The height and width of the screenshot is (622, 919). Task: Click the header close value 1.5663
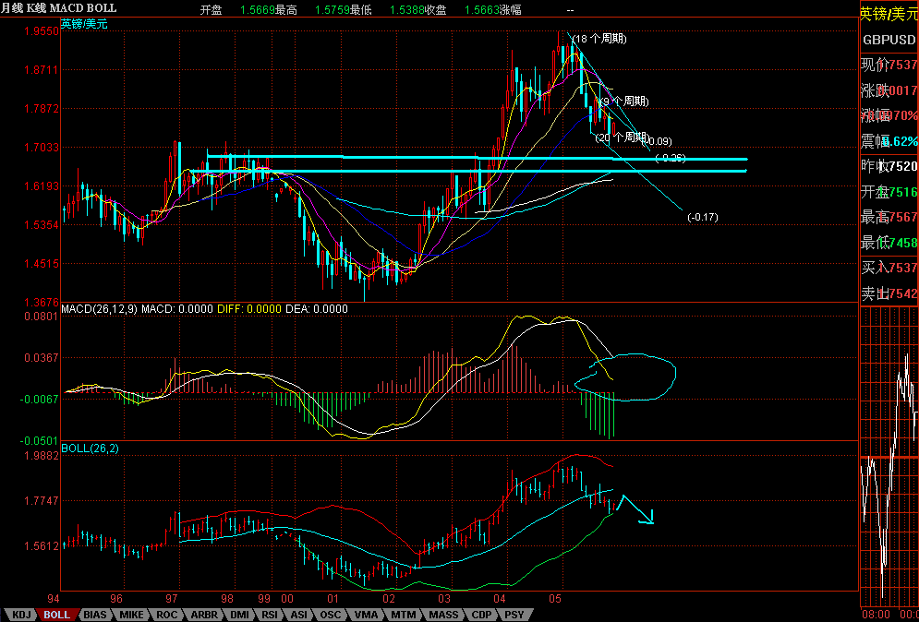(x=482, y=10)
